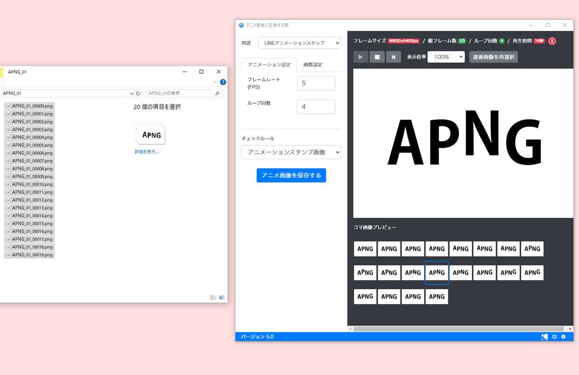Click the red warning icon beside 再生時間
579x375 pixels.
point(551,41)
